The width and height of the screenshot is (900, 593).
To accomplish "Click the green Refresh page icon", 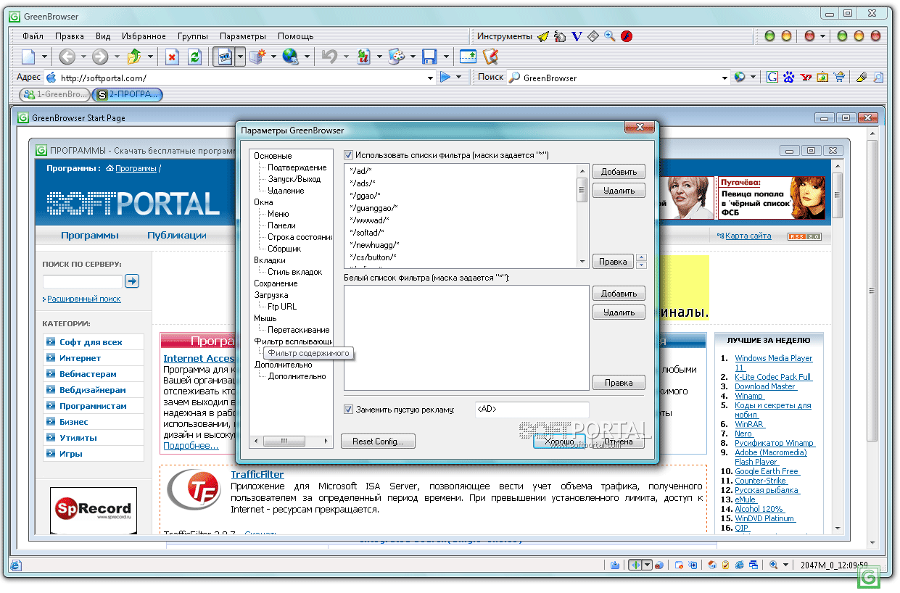I will point(194,57).
